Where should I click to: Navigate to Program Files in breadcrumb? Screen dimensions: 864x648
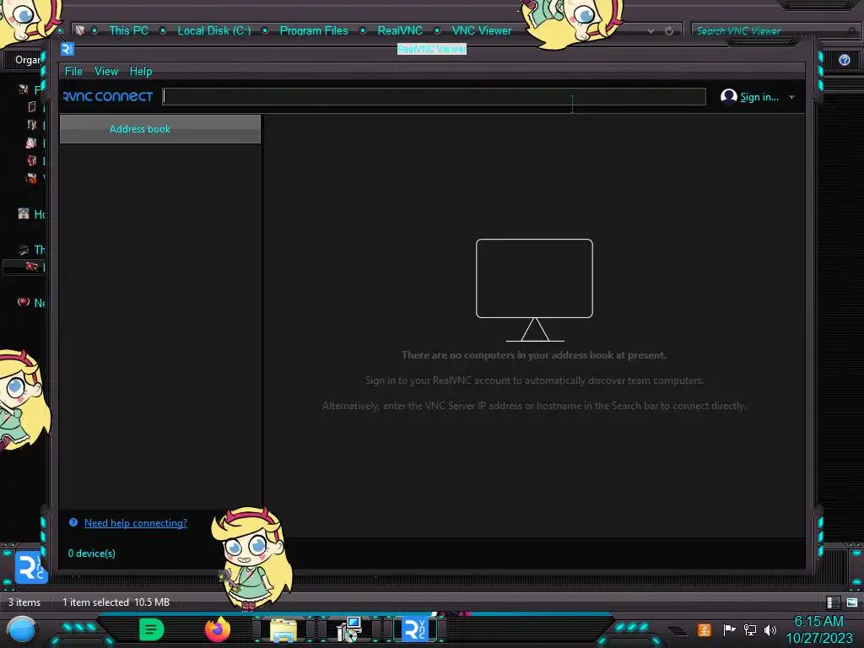(314, 31)
